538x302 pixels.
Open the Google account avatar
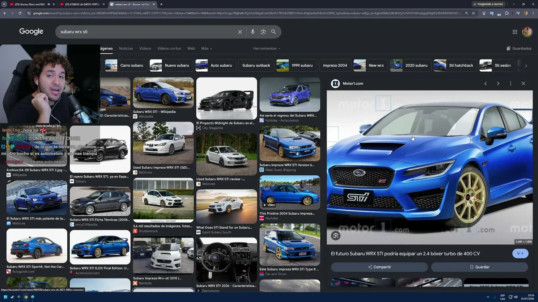click(527, 32)
